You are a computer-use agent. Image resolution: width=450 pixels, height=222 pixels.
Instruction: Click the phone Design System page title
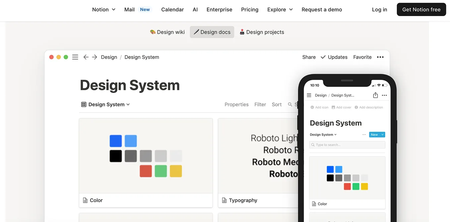pos(336,123)
